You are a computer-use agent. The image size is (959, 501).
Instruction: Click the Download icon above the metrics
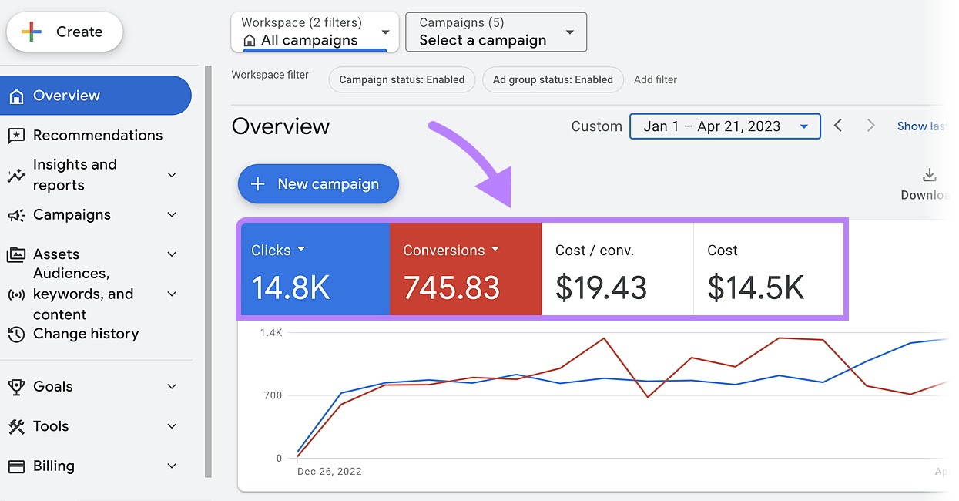point(929,176)
